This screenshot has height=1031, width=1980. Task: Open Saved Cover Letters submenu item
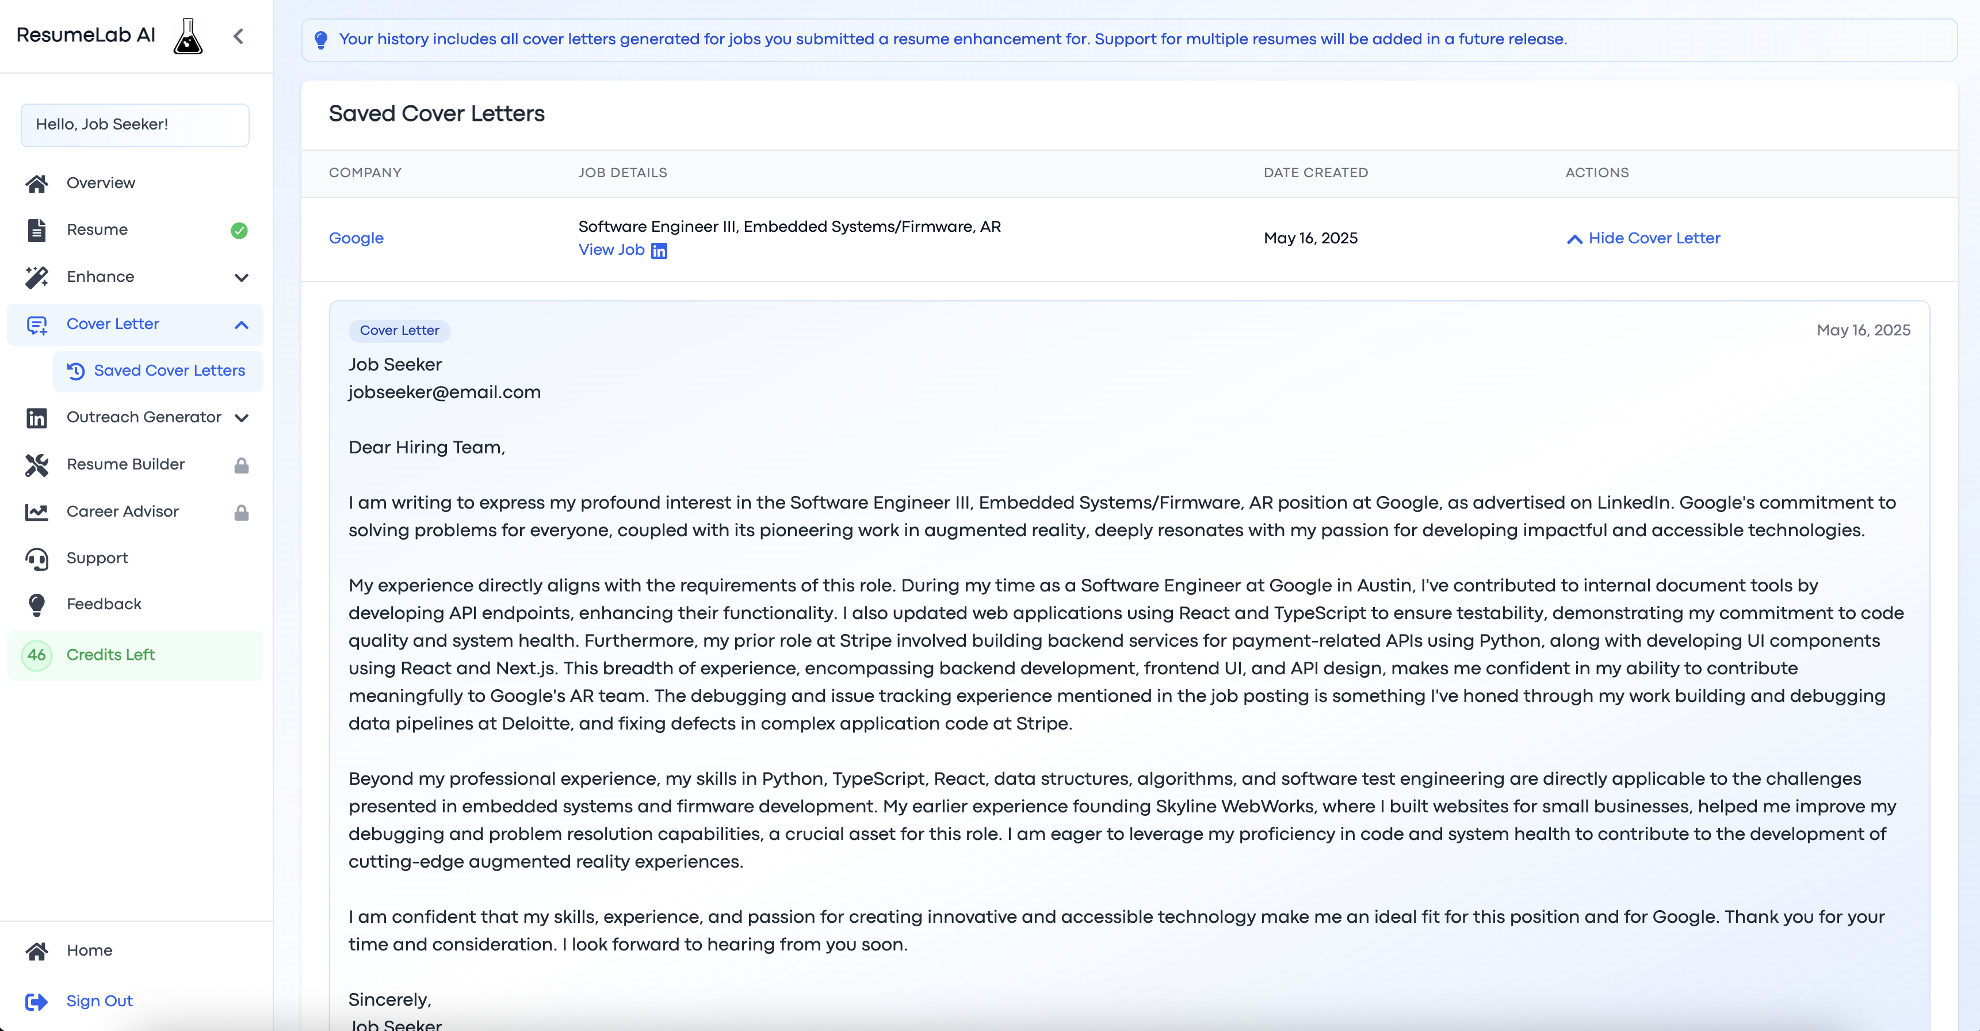point(169,371)
